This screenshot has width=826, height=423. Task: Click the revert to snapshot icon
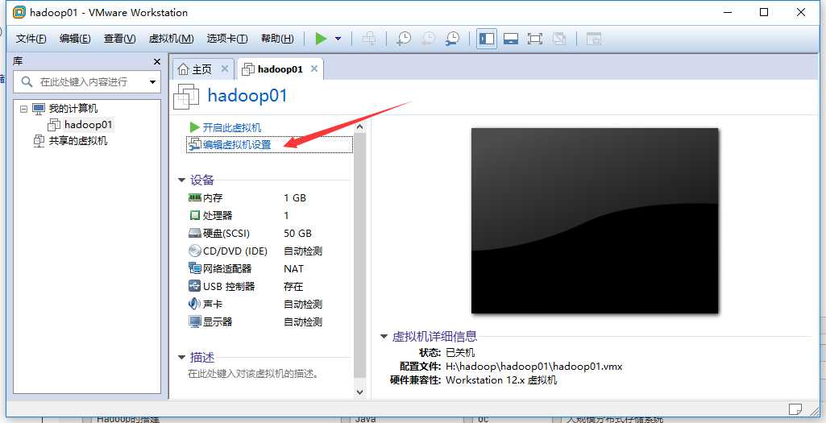pos(429,39)
